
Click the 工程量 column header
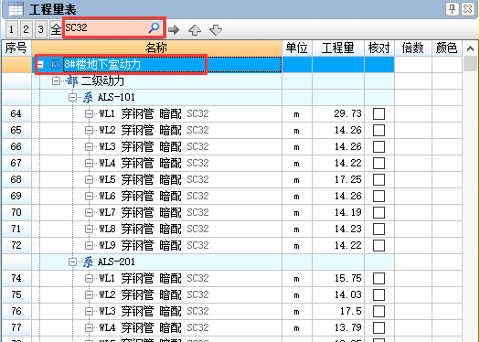click(338, 48)
